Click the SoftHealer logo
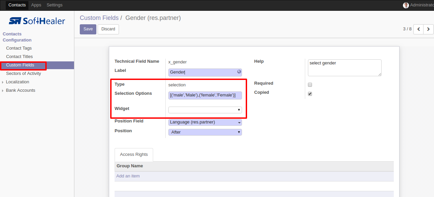This screenshot has width=434, height=197. click(x=37, y=21)
